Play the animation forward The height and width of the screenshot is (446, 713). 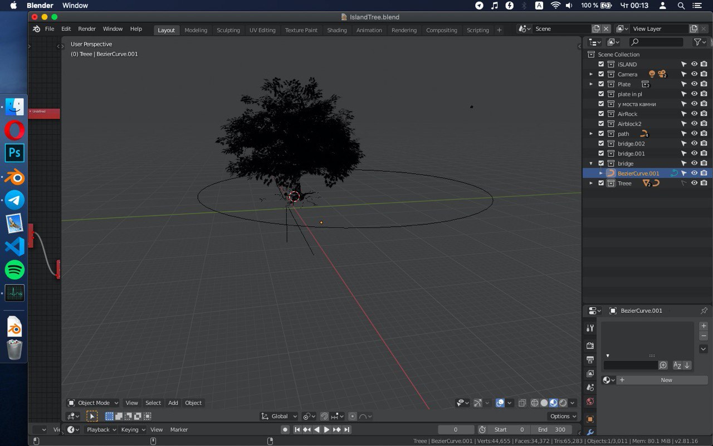pos(327,429)
